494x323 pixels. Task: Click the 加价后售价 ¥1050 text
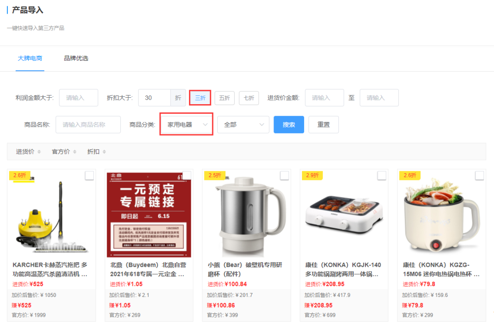click(x=34, y=295)
